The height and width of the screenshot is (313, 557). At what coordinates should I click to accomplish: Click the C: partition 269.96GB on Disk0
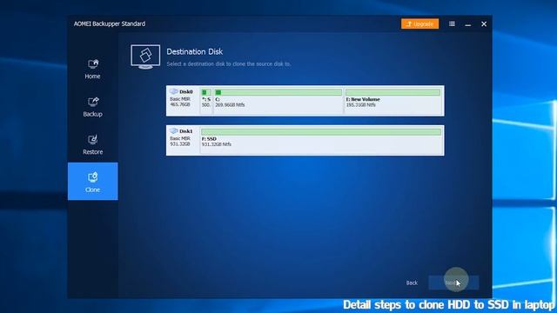pyautogui.click(x=278, y=101)
